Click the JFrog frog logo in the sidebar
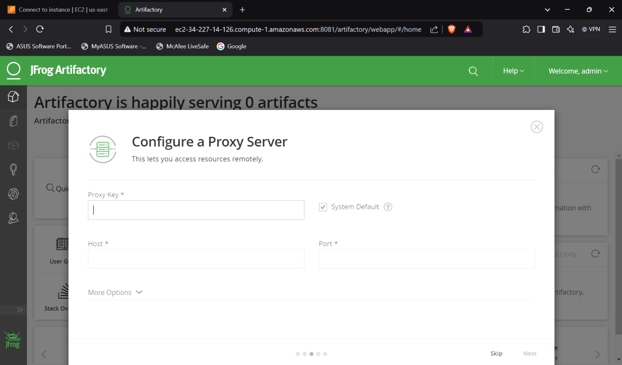This screenshot has height=365, width=622. coord(12,340)
